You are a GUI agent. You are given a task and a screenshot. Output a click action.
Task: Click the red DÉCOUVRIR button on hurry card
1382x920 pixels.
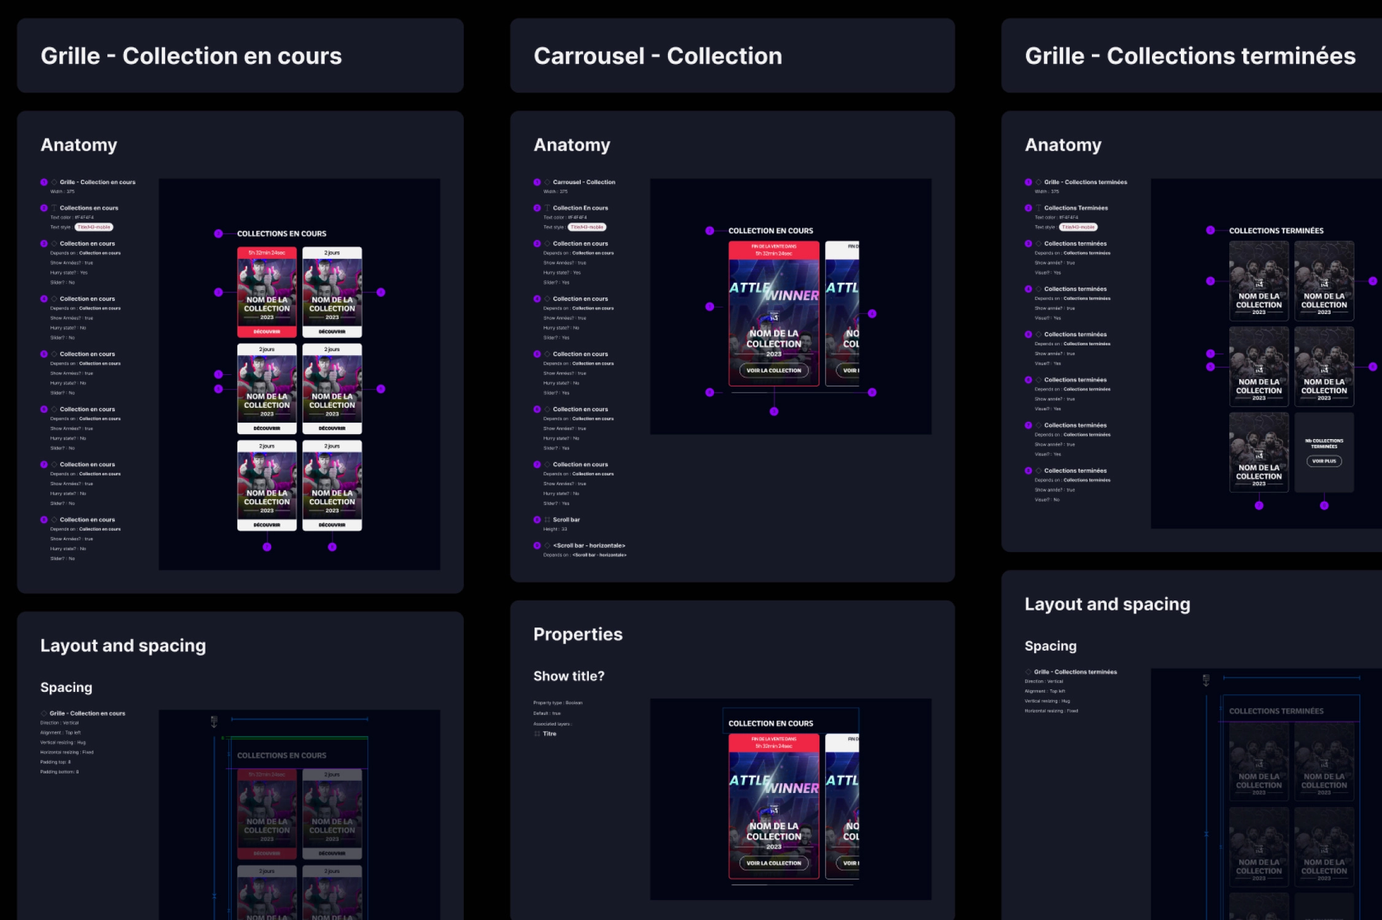[267, 332]
